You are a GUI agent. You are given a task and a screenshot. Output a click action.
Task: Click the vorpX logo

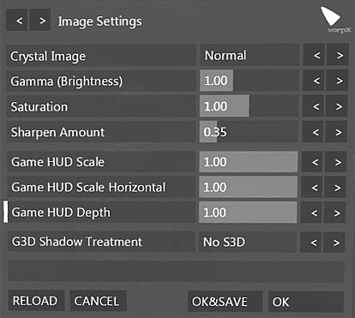pos(335,20)
